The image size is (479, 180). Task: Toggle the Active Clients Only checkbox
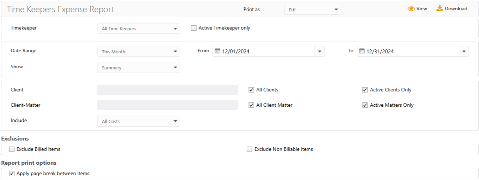365,90
